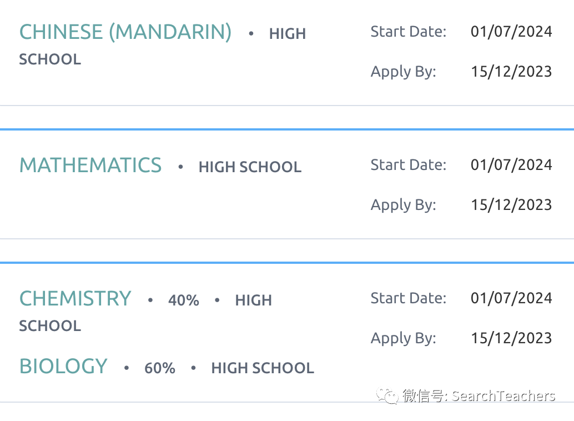This screenshot has width=574, height=421.
Task: Open the Chemistry job listing
Action: [75, 299]
